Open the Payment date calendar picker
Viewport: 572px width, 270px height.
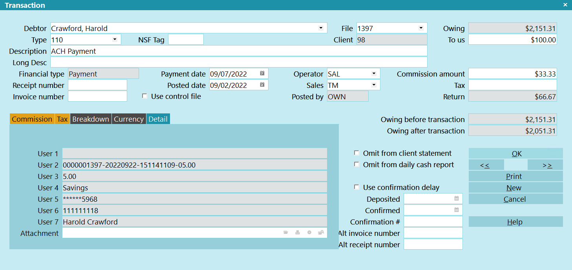click(x=262, y=73)
